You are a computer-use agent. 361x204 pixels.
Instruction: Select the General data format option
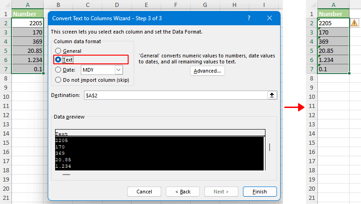click(58, 51)
